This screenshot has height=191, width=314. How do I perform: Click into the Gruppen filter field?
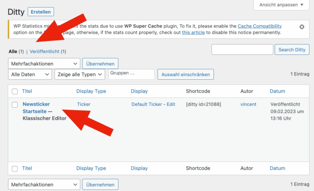[131, 74]
